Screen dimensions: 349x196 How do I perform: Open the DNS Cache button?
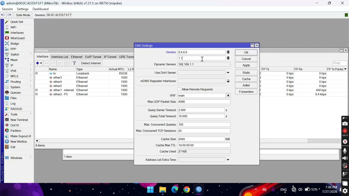tap(246, 79)
